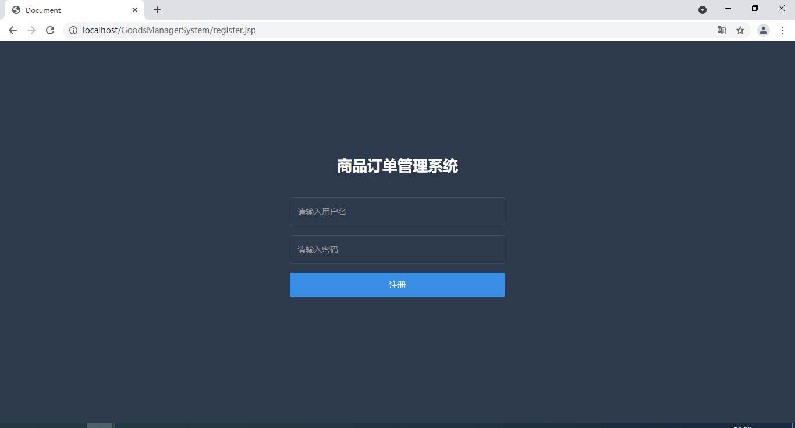Open tab search with the dark circle arrow

click(702, 10)
